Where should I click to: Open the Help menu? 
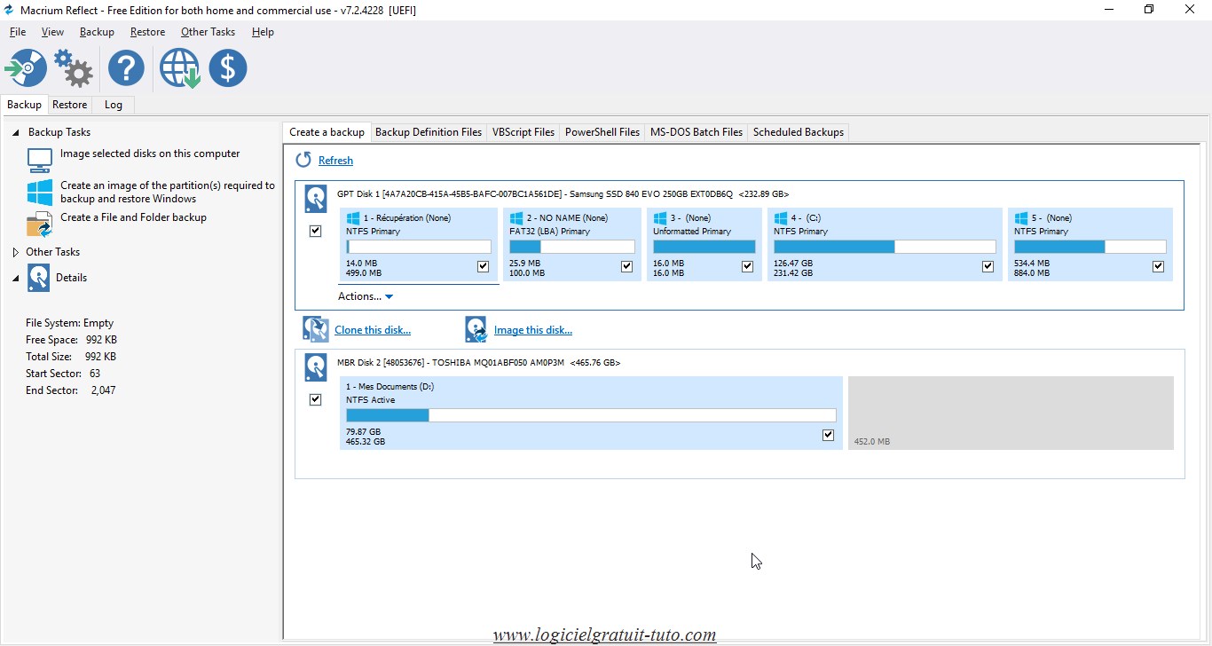263,32
